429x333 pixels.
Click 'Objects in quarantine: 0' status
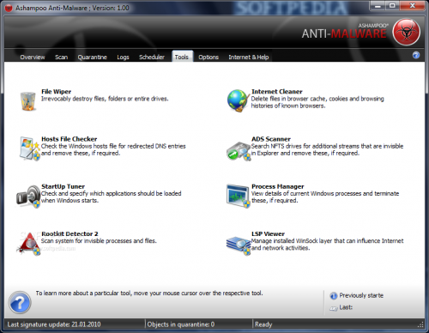181,324
